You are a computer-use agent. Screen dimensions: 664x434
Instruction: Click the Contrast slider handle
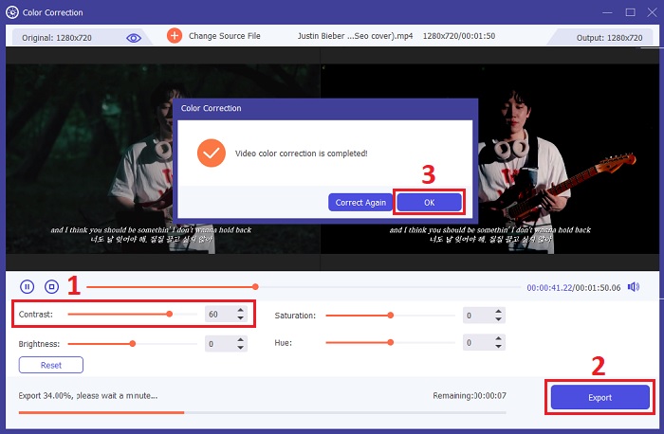coord(170,314)
